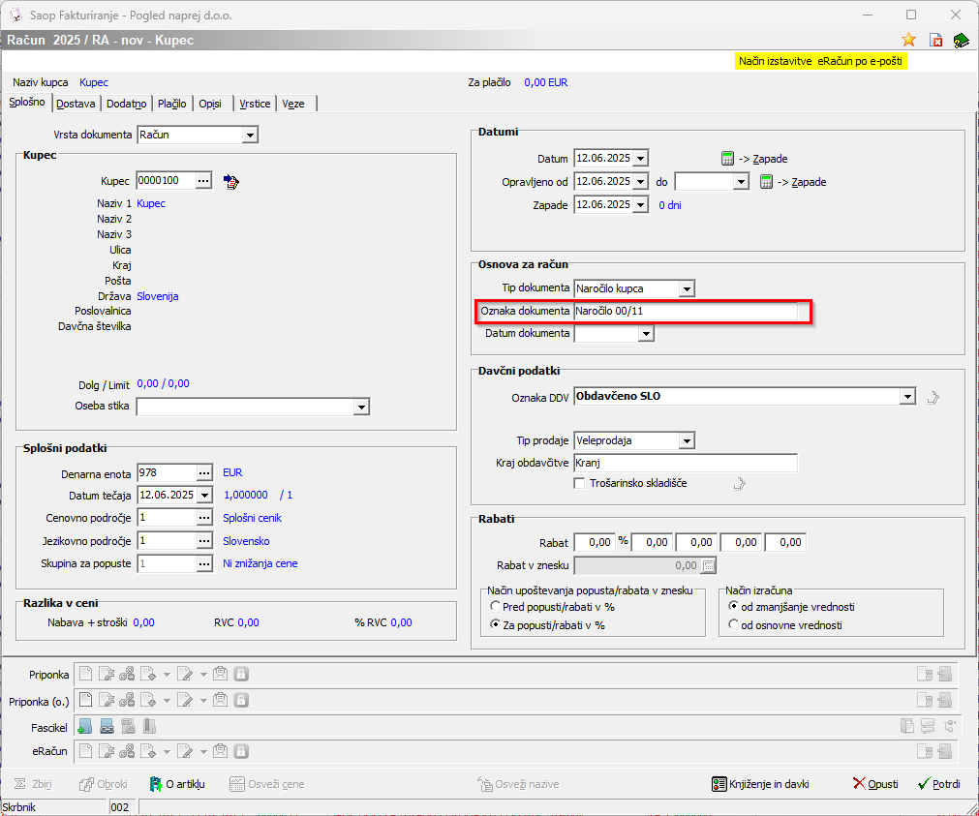The width and height of the screenshot is (979, 816).
Task: Open the Oznaka DDV dropdown
Action: [x=906, y=397]
